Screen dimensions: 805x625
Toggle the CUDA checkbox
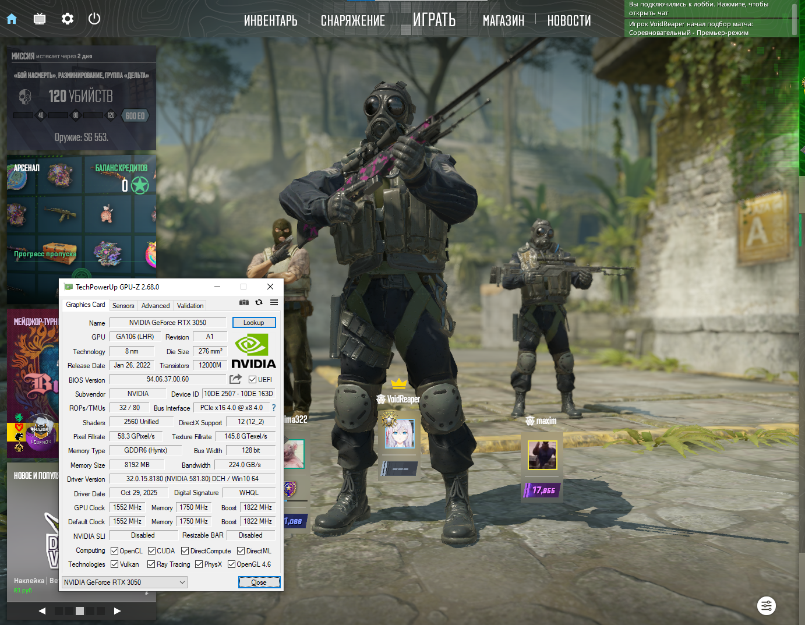[152, 551]
